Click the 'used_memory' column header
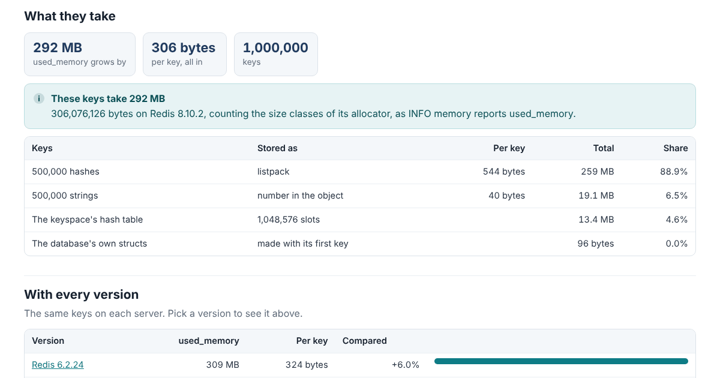Viewport: 720px width, 378px height. 209,341
